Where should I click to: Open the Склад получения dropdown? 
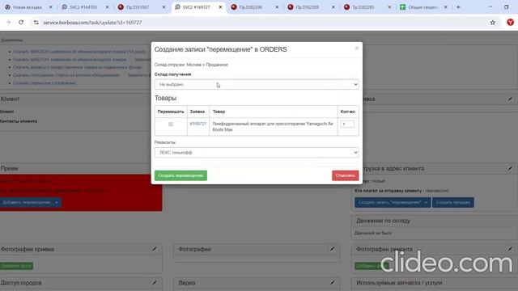[x=257, y=84]
